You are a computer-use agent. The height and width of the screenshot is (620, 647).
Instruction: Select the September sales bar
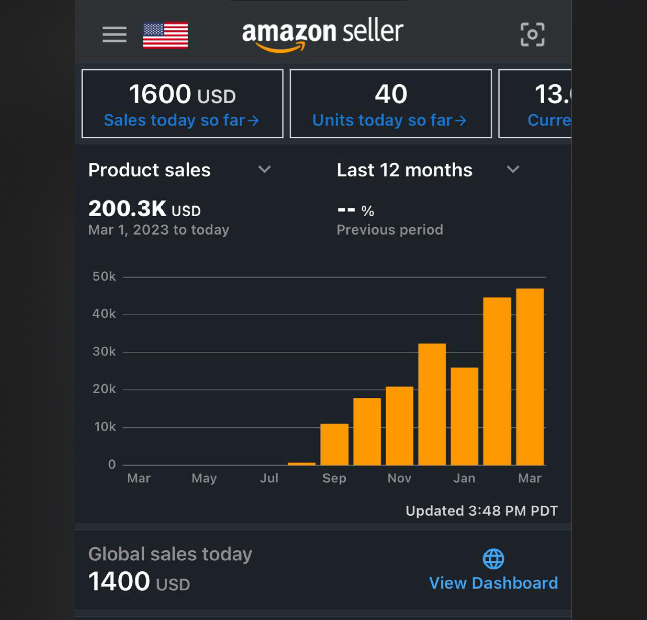point(335,444)
